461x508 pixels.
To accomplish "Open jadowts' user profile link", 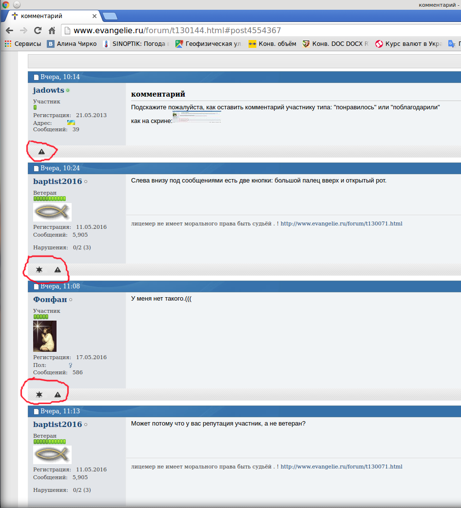I will click(x=48, y=90).
